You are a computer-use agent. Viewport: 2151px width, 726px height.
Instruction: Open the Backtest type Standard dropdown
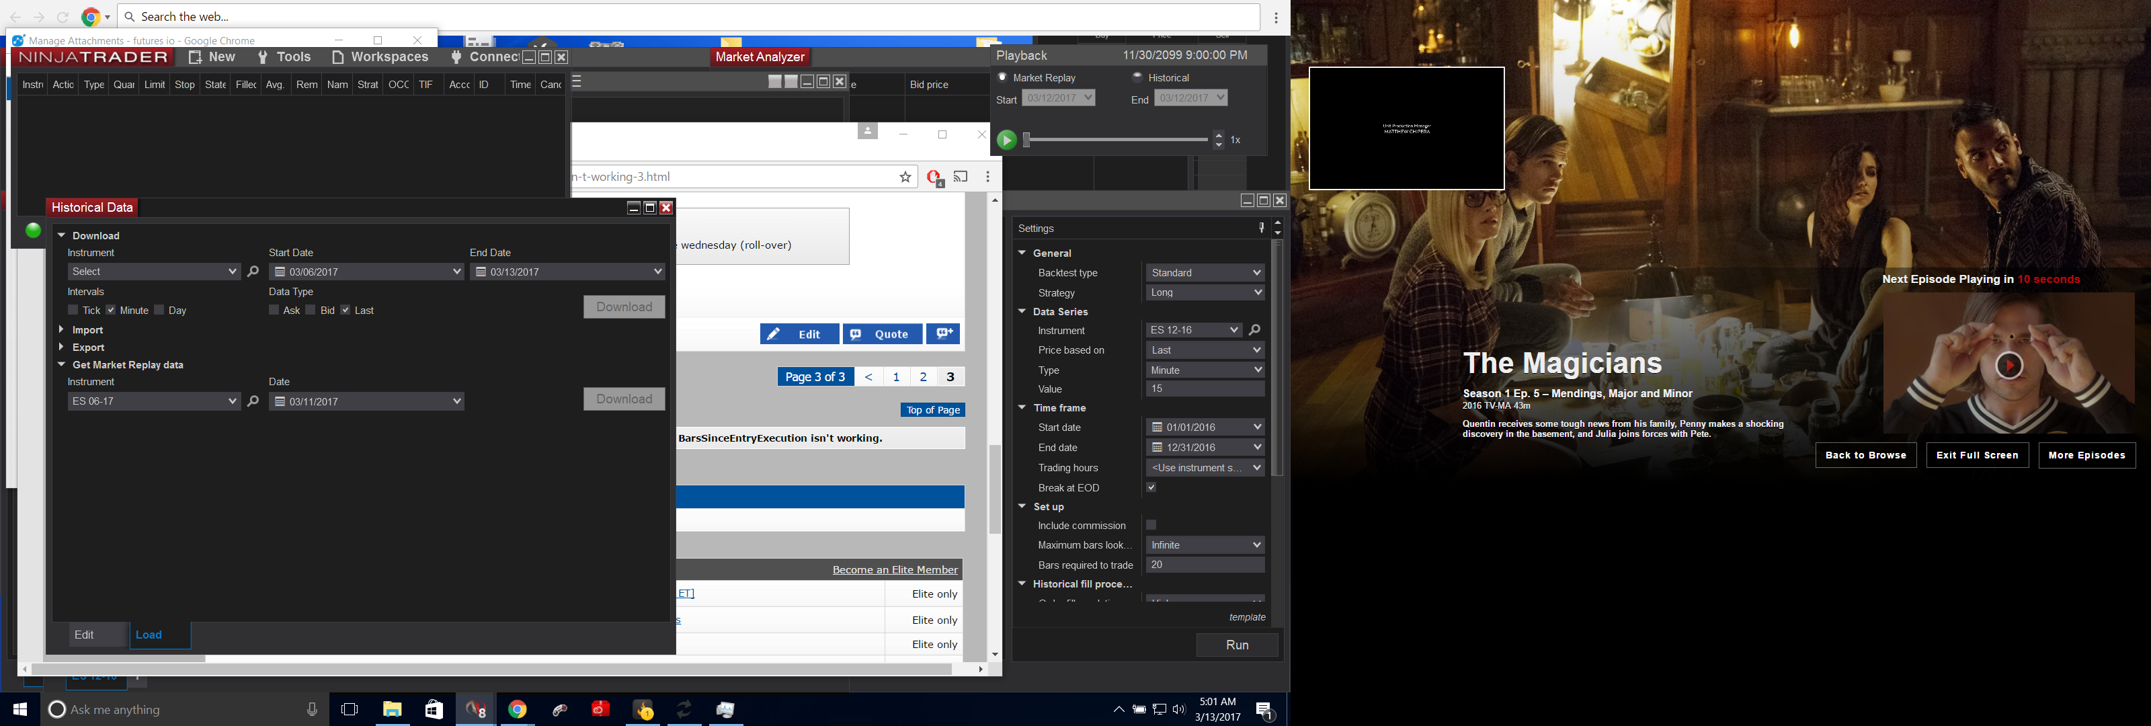pos(1205,273)
